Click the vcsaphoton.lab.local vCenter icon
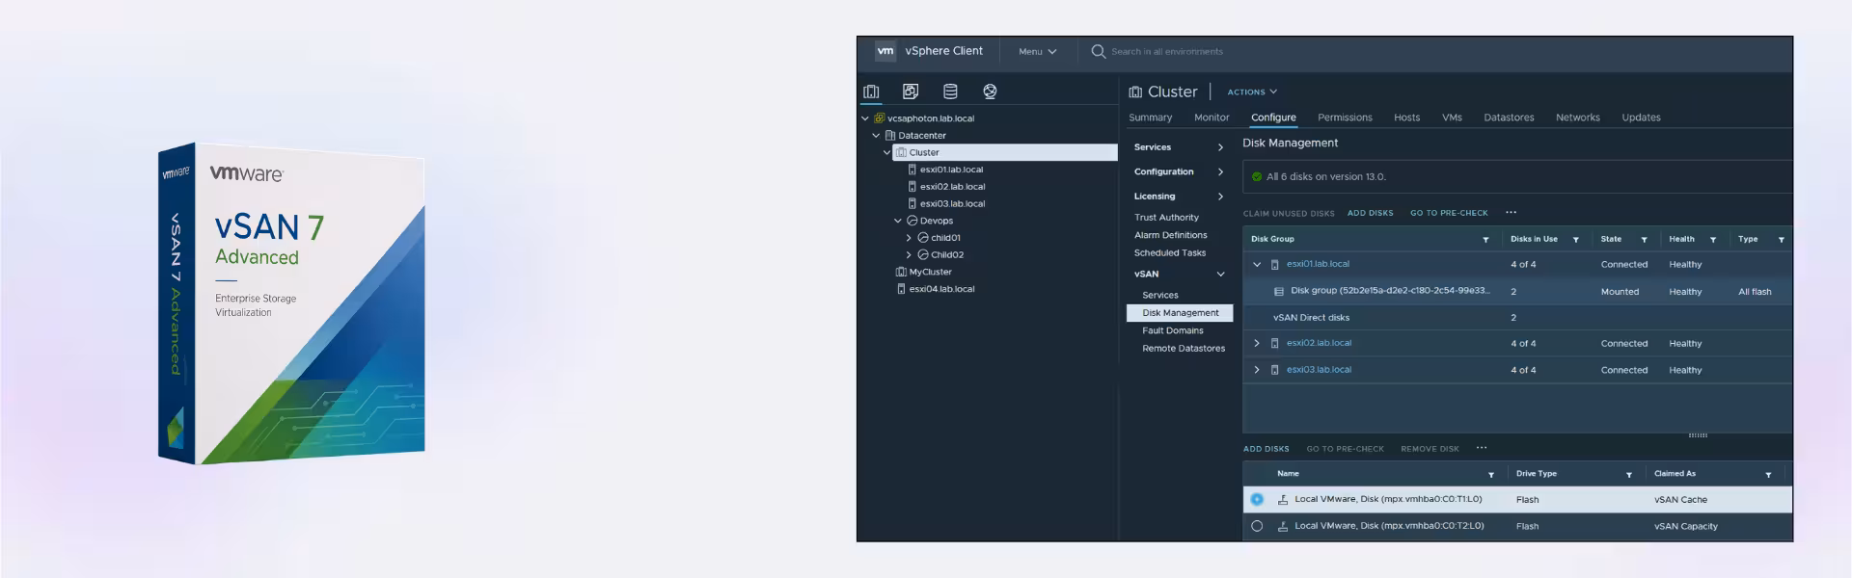 (879, 118)
